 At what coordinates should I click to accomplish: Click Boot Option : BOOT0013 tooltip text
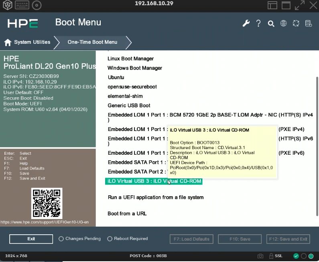(x=195, y=143)
